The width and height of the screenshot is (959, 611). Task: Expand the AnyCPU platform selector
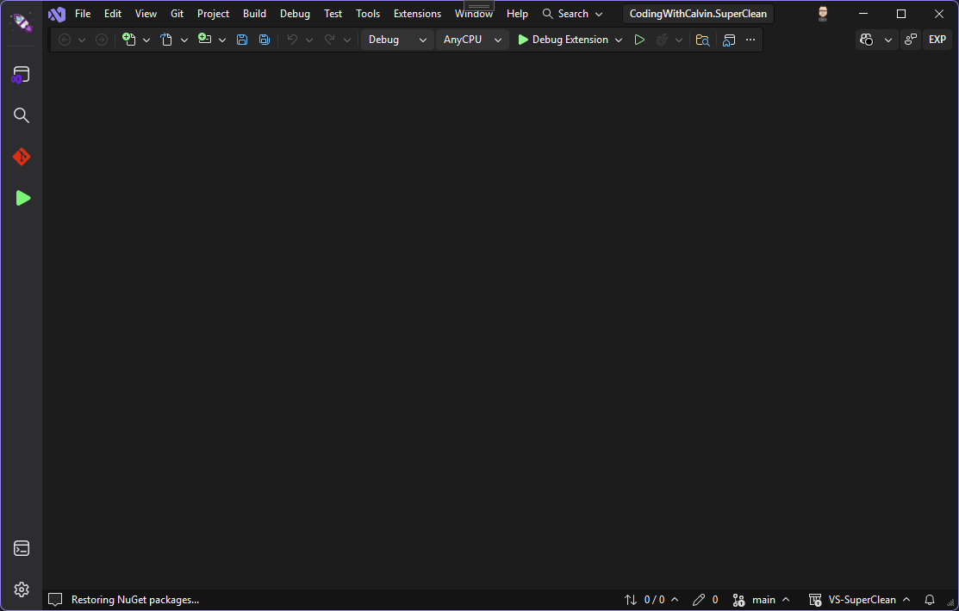[471, 40]
